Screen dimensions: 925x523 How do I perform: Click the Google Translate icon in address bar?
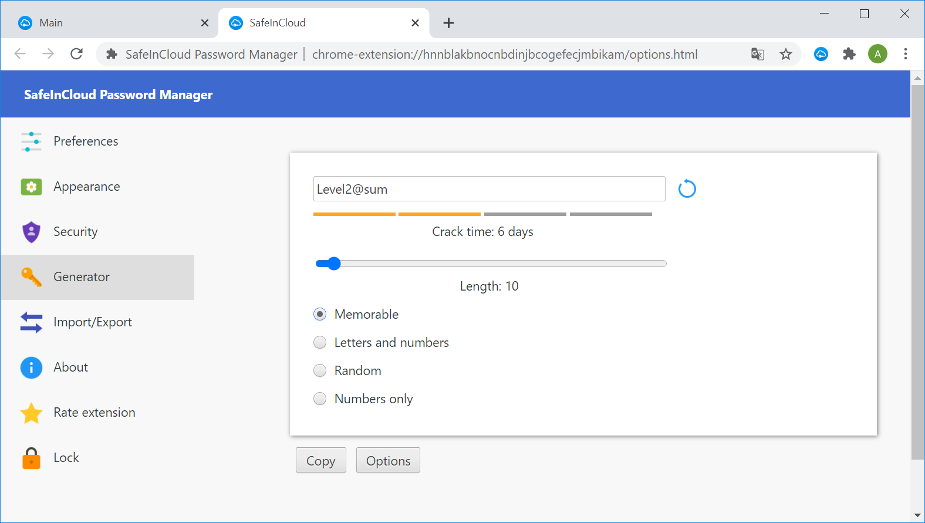758,55
